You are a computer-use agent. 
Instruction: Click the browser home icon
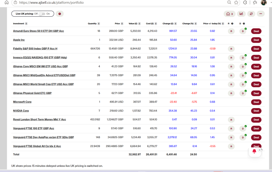point(6,2)
